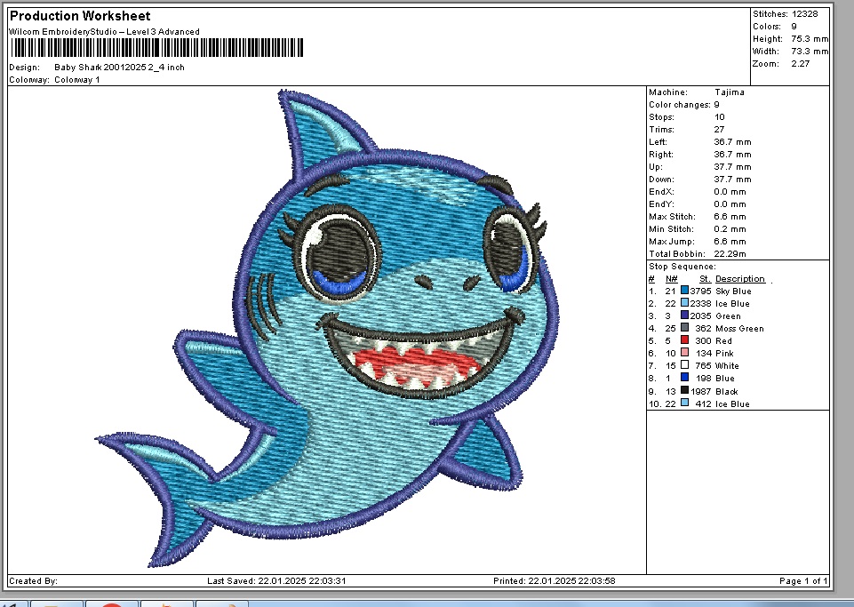Click the Pink thread color swatch
Viewport: 854px width, 607px height.
click(x=684, y=353)
